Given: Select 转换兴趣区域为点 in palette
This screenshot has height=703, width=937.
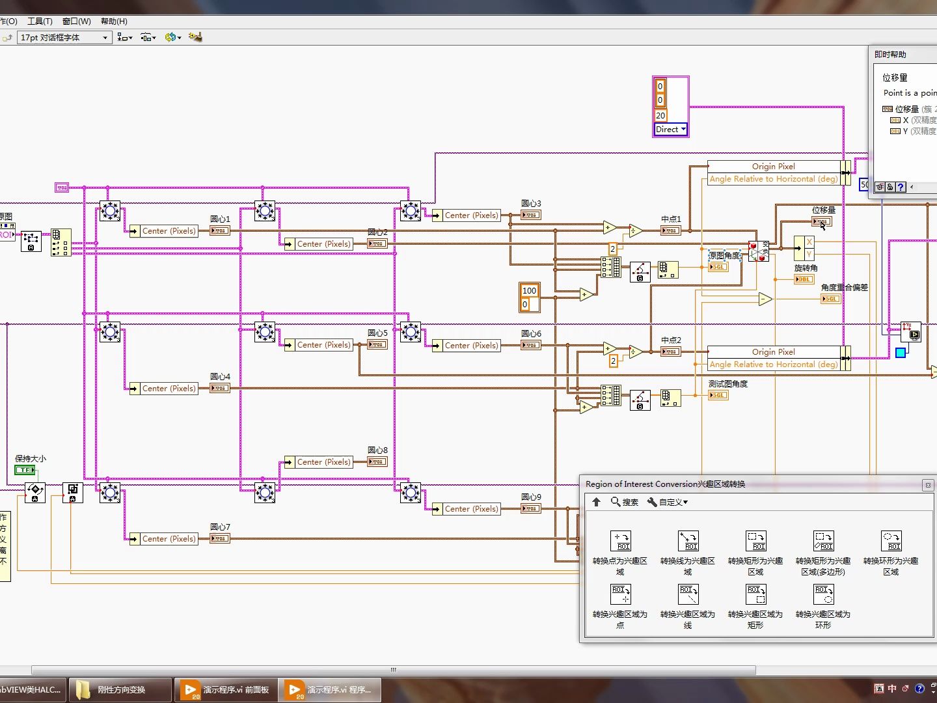Looking at the screenshot, I should click(620, 594).
